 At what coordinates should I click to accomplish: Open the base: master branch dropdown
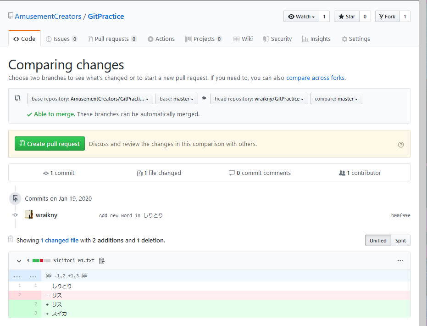click(177, 99)
